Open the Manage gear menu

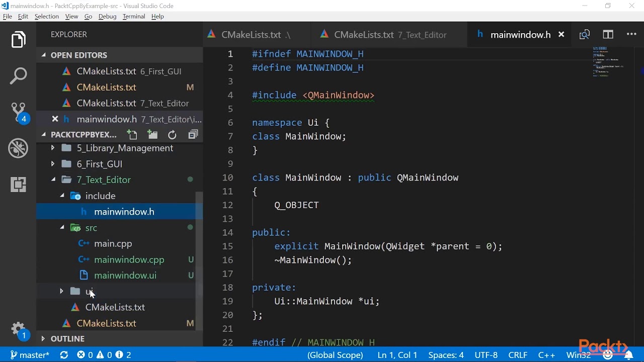click(18, 329)
